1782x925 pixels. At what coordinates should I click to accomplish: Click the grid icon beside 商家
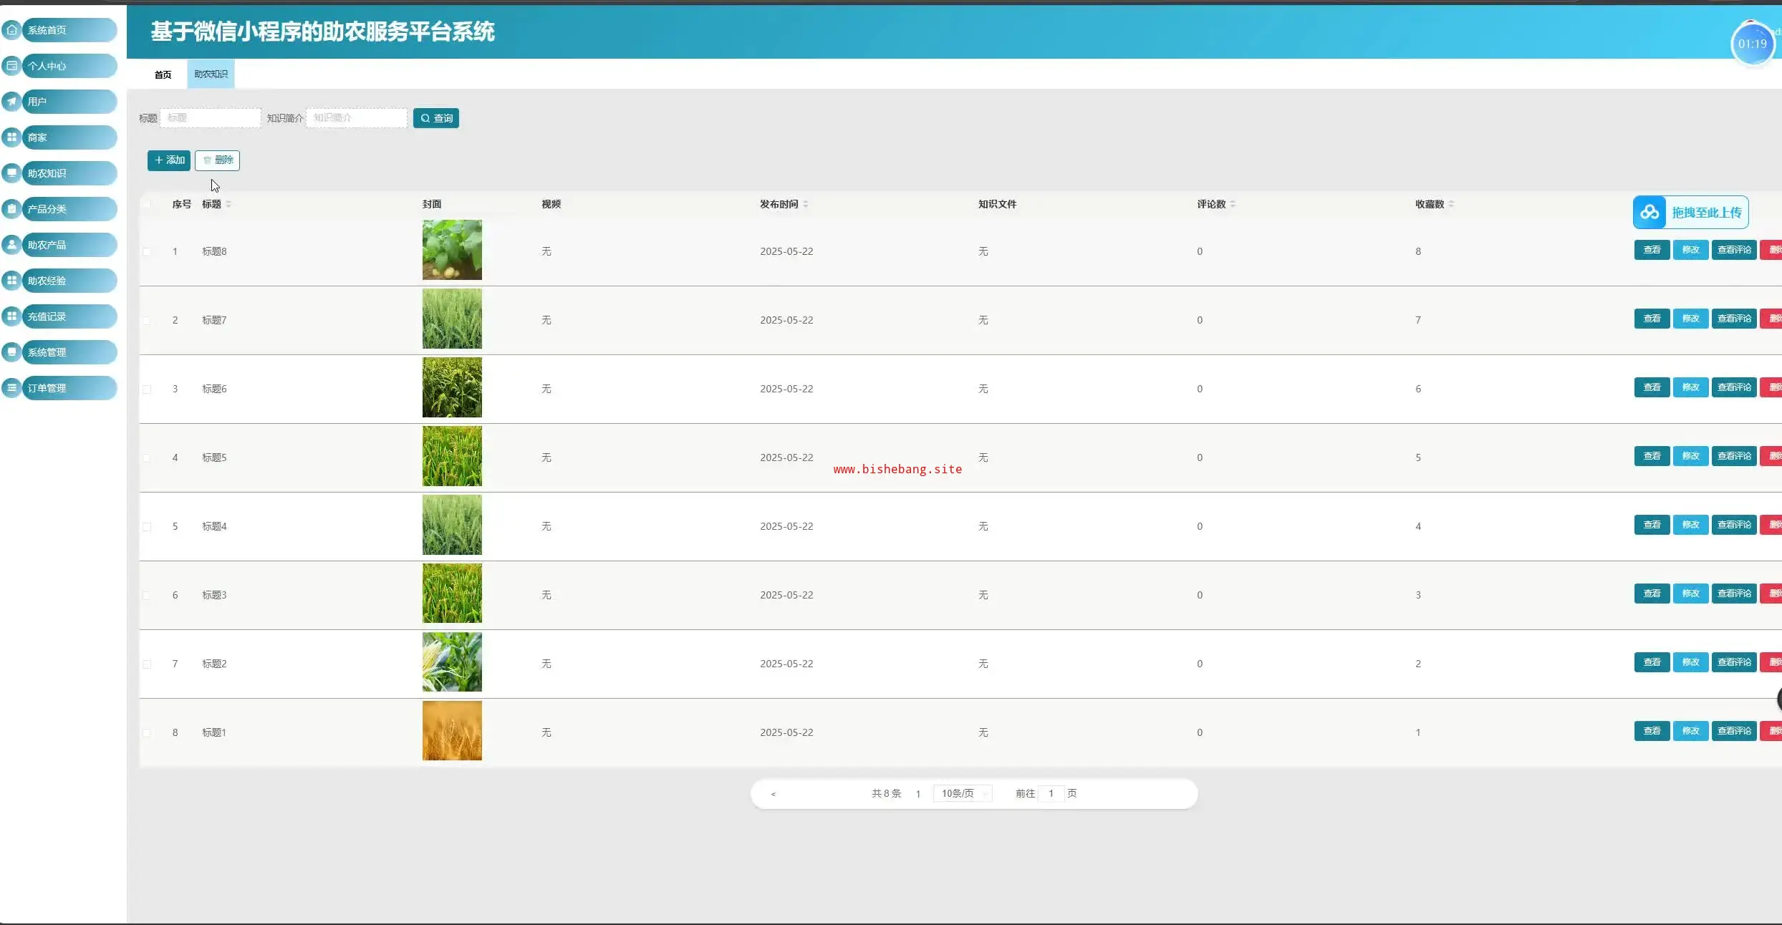tap(11, 137)
